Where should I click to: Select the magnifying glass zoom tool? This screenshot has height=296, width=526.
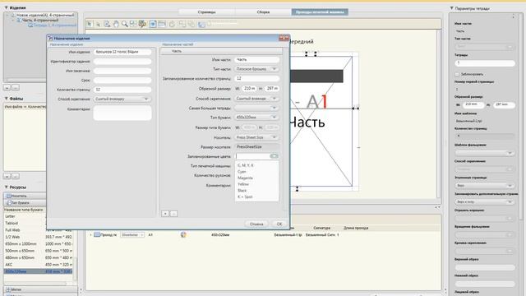(125, 24)
